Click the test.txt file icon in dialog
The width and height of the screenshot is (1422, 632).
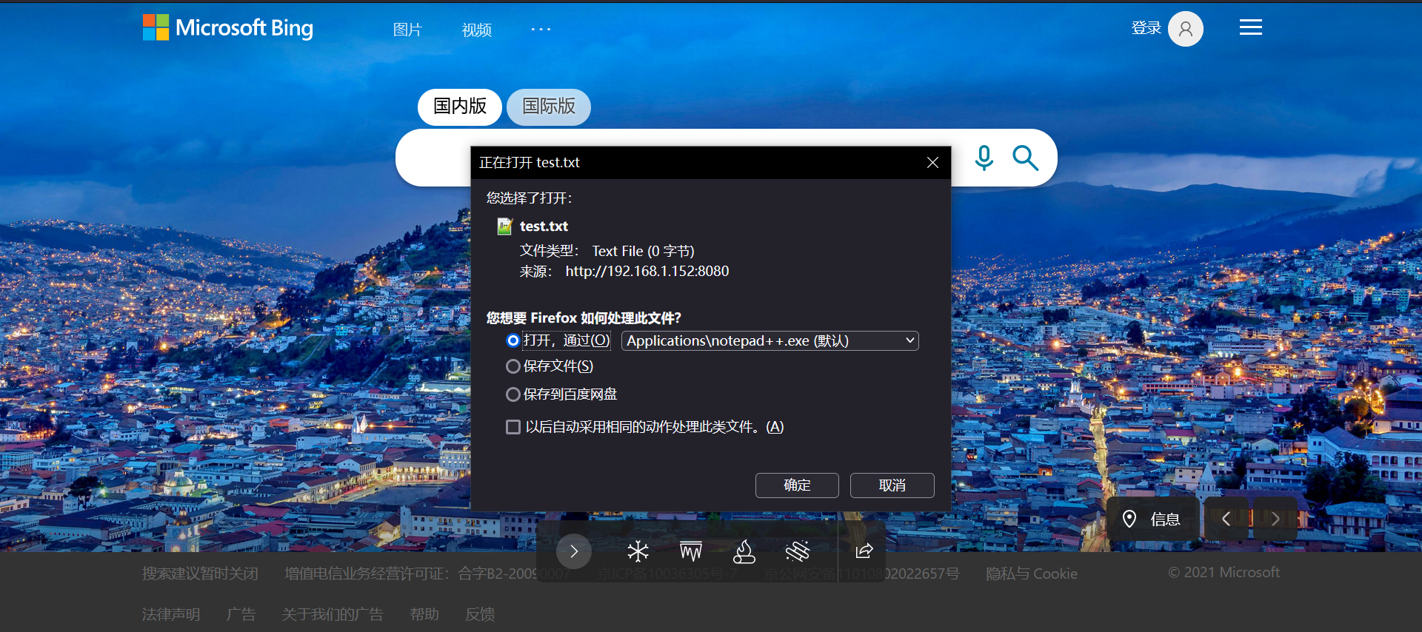[504, 226]
